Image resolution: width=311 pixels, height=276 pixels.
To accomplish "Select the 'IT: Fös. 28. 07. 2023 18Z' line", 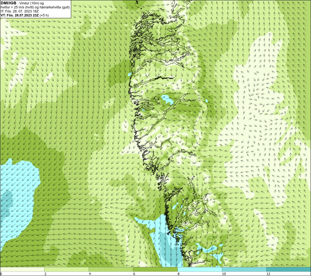I will pyautogui.click(x=20, y=11).
